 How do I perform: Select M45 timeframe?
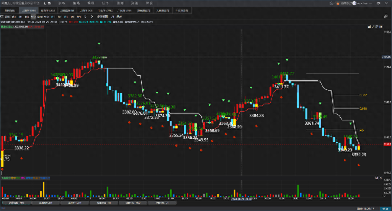[x=46, y=17]
